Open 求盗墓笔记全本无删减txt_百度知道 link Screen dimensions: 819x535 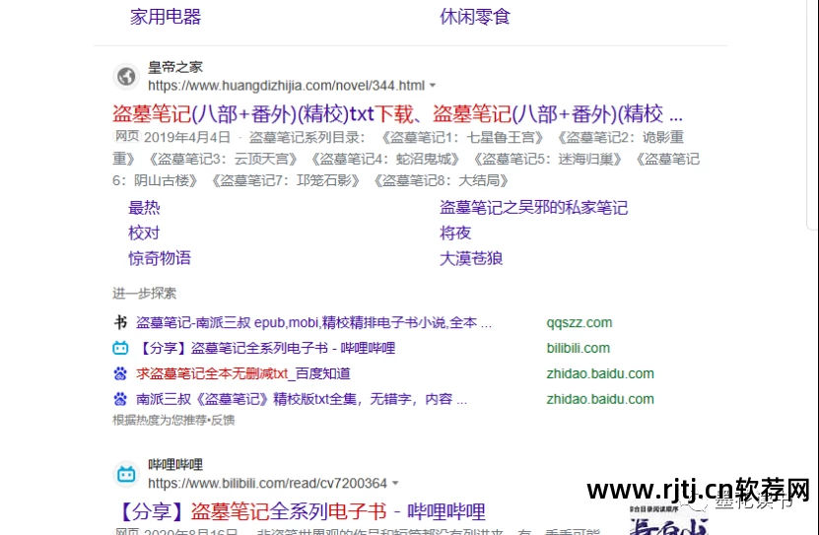242,373
